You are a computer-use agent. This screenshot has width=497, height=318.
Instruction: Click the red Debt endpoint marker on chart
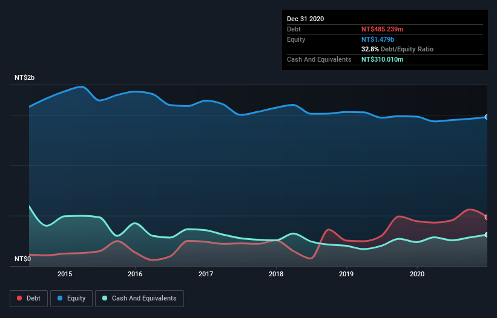(x=487, y=217)
